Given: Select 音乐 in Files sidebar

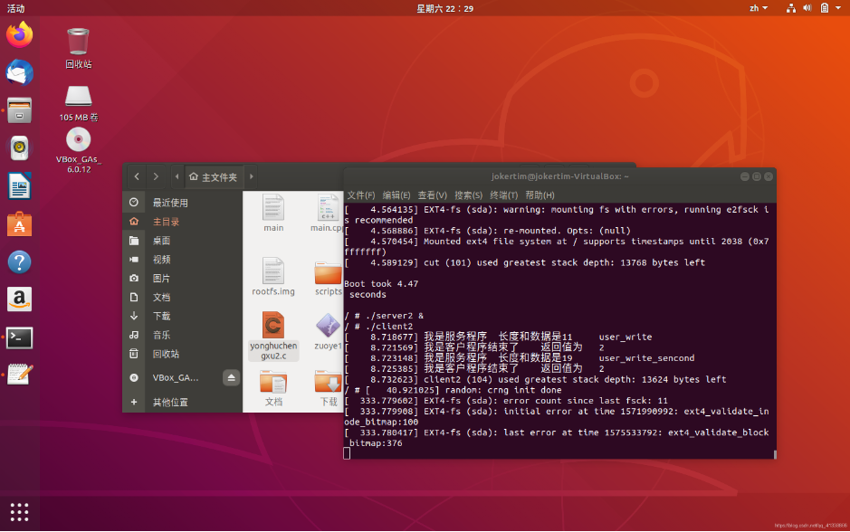Looking at the screenshot, I should pyautogui.click(x=182, y=335).
